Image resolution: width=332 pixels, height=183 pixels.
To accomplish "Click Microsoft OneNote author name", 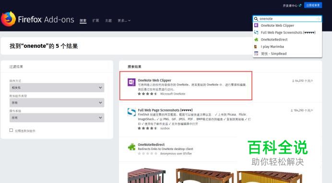I will point(173,94).
